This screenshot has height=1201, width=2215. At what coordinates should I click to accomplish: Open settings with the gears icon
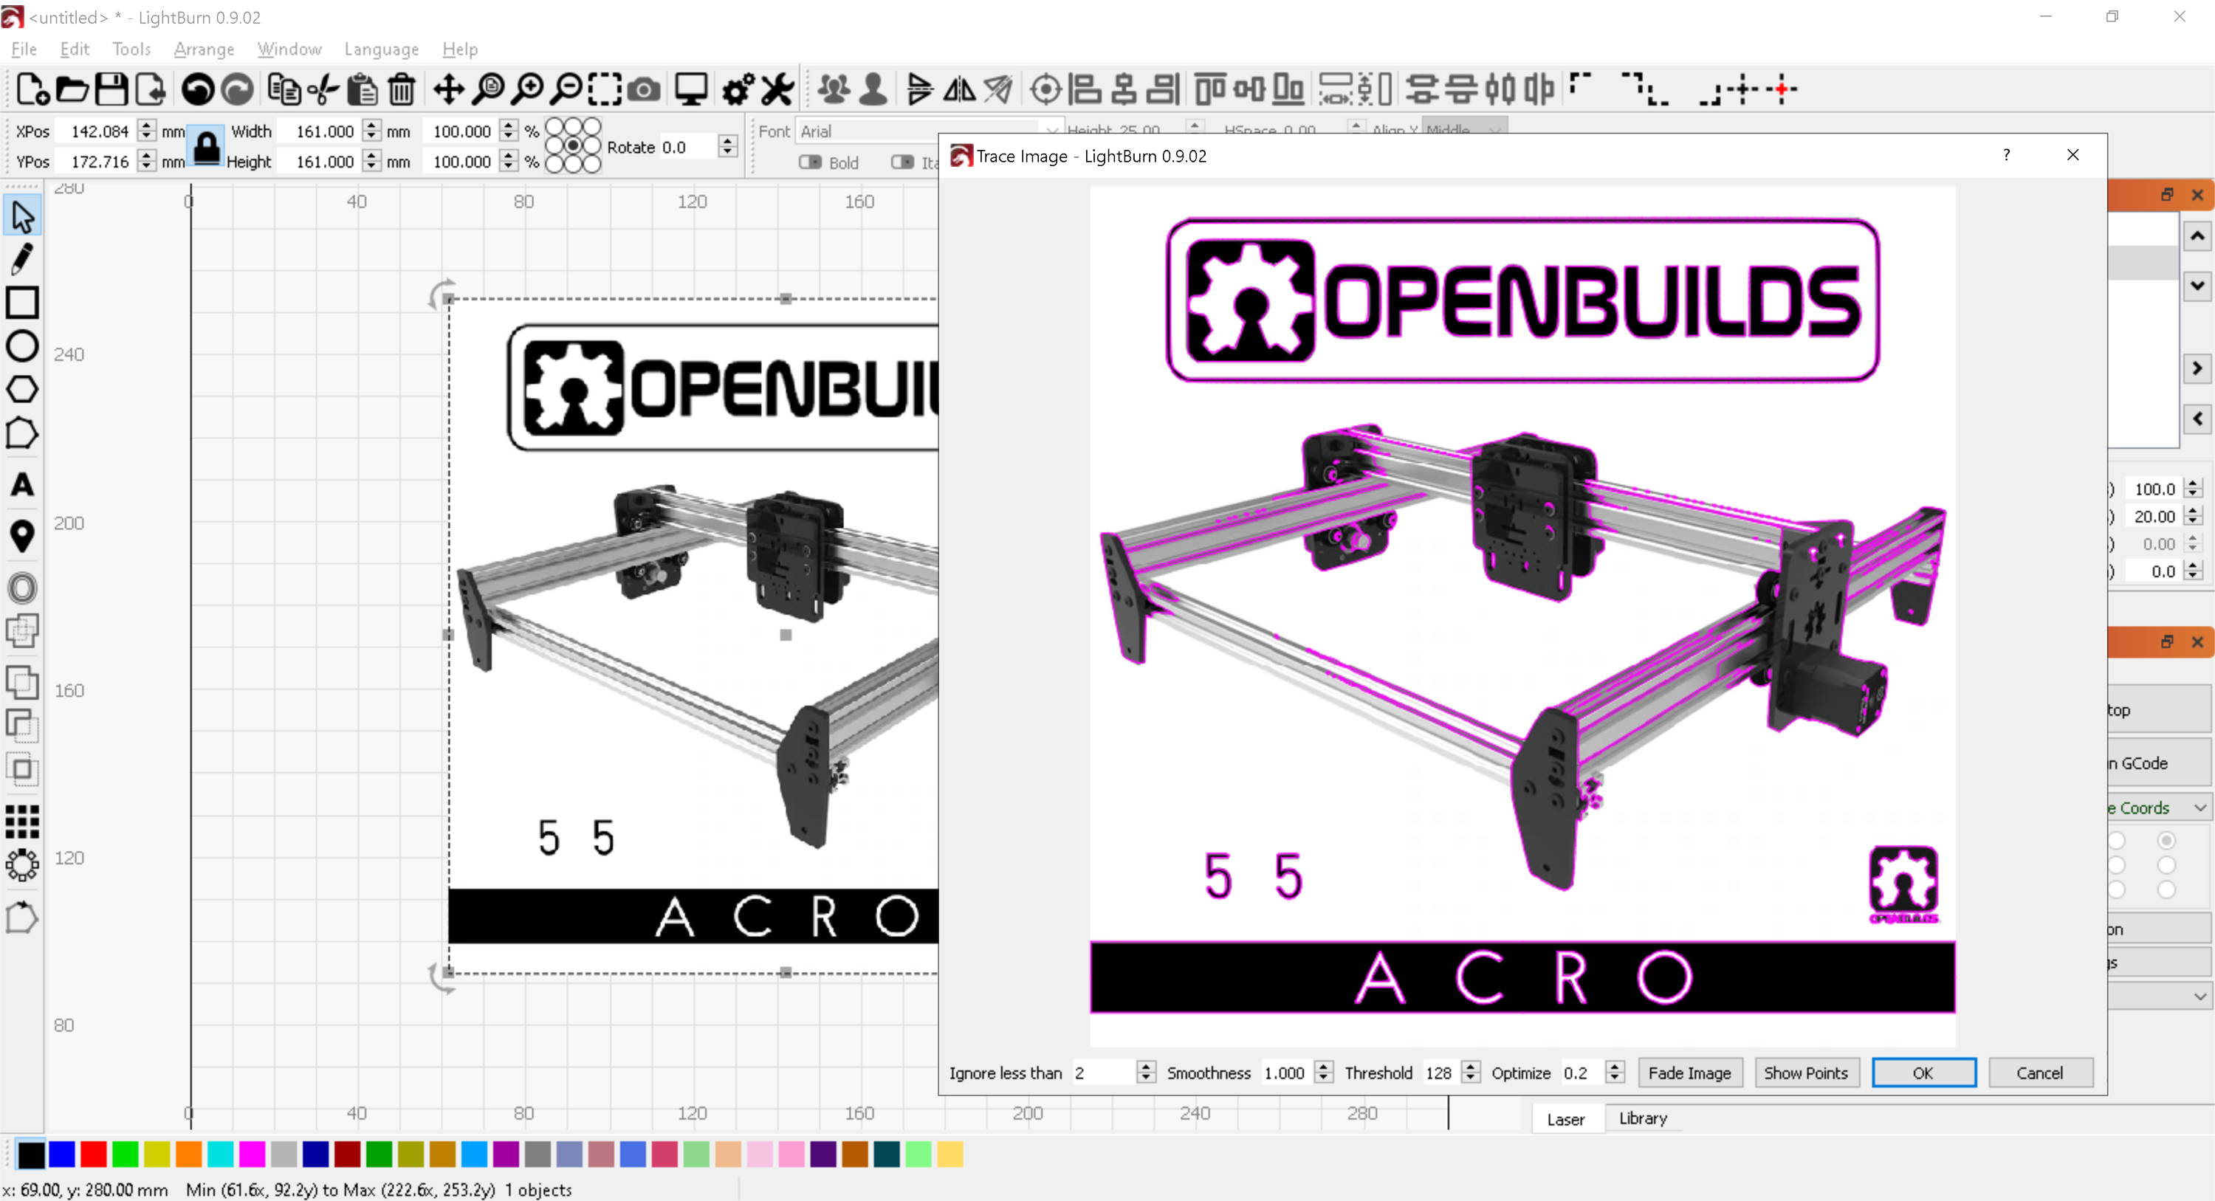click(738, 89)
